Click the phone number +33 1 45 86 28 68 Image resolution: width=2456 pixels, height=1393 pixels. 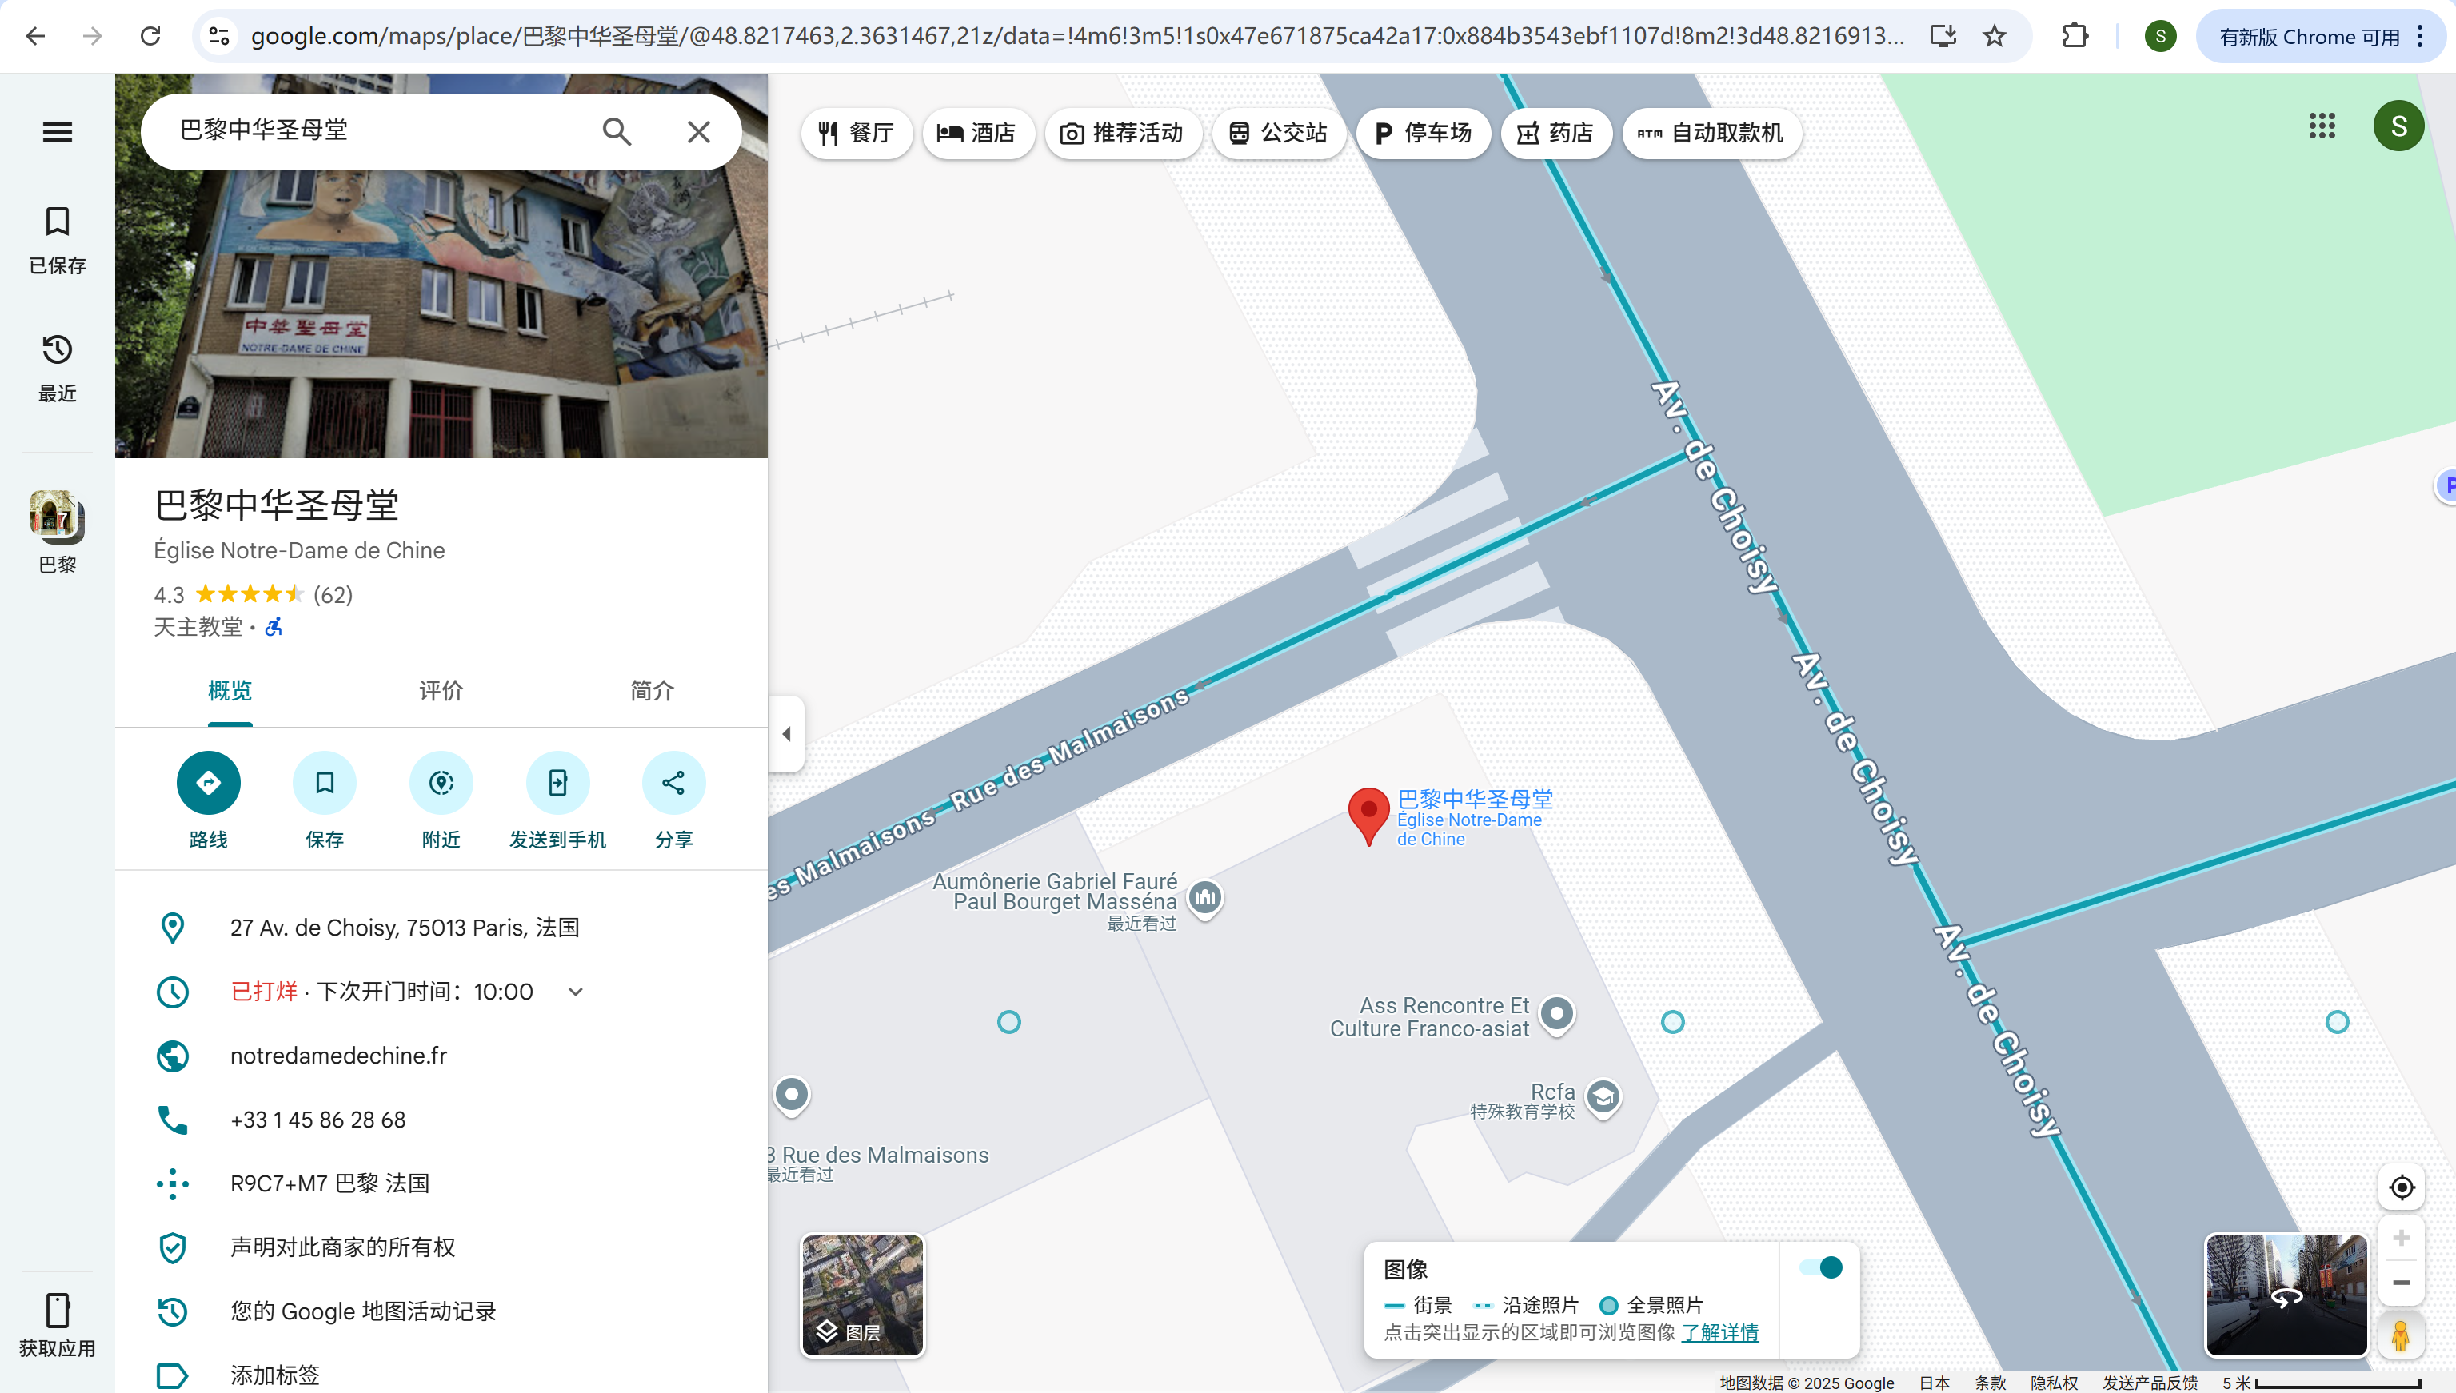(x=317, y=1120)
